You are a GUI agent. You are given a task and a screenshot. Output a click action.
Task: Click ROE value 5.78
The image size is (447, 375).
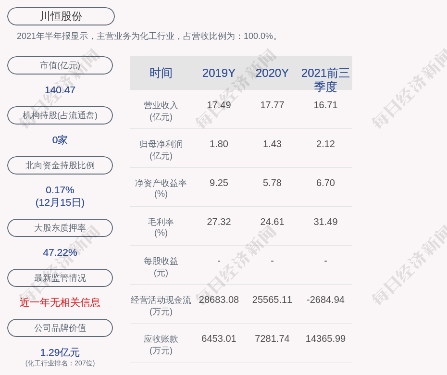click(272, 183)
